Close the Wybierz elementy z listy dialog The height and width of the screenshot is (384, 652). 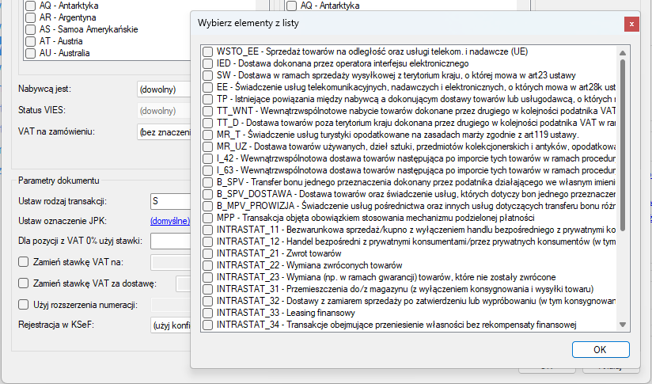pos(631,24)
